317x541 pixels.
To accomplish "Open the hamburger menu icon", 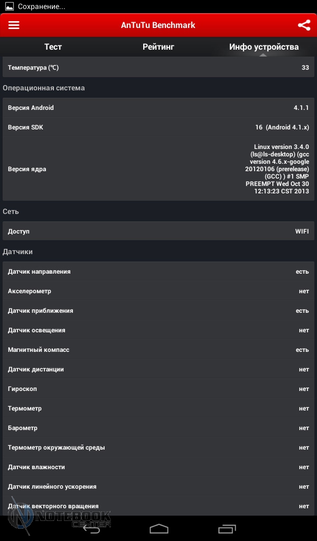I will click(14, 25).
